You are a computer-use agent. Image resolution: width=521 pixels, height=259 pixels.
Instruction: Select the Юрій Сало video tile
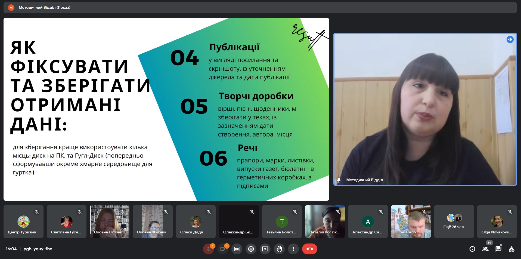tap(411, 221)
